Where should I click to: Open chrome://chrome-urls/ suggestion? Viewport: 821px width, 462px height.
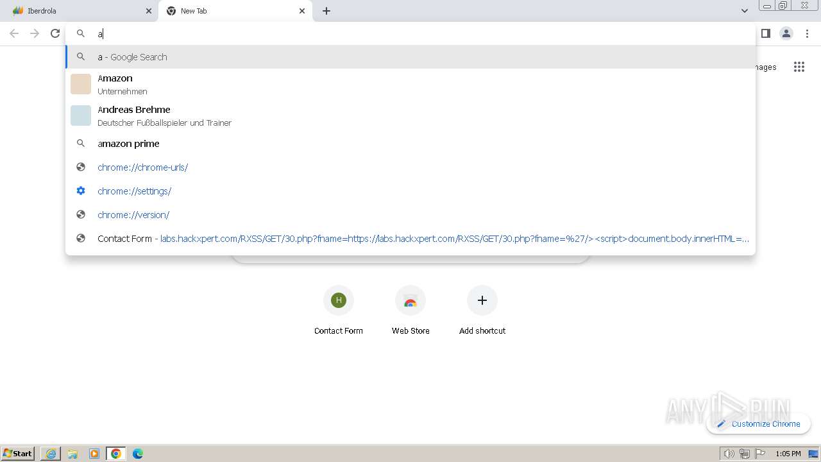pyautogui.click(x=410, y=167)
